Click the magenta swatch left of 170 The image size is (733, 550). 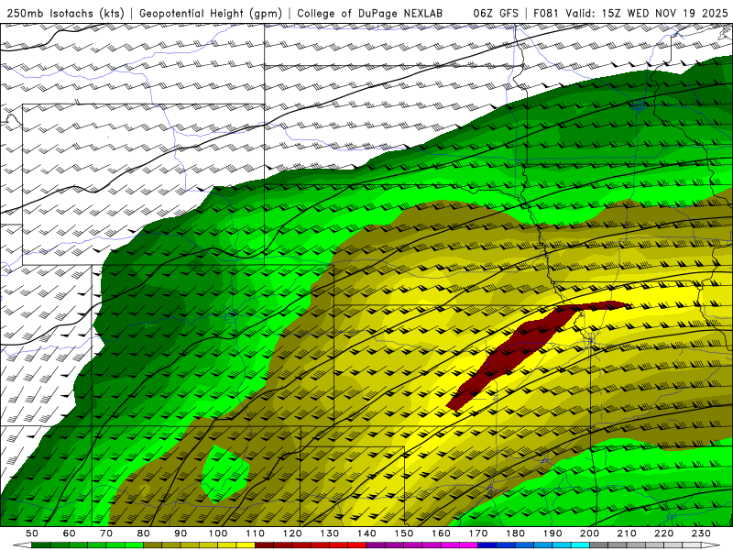(x=469, y=544)
